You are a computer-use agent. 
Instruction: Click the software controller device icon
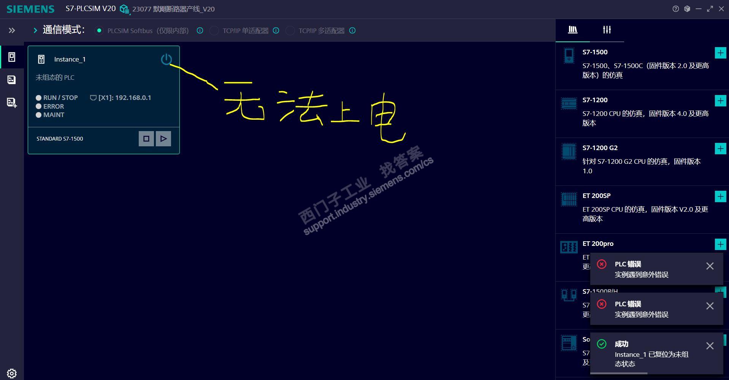click(569, 343)
